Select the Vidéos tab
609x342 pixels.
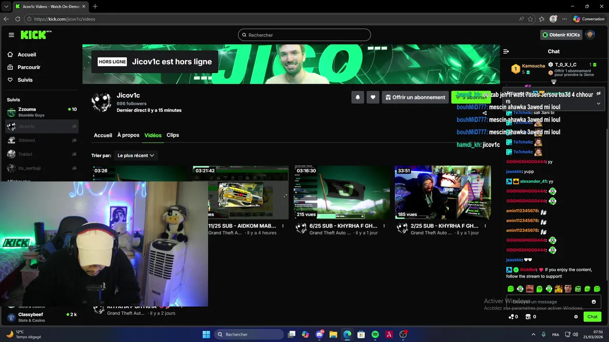[x=153, y=135]
